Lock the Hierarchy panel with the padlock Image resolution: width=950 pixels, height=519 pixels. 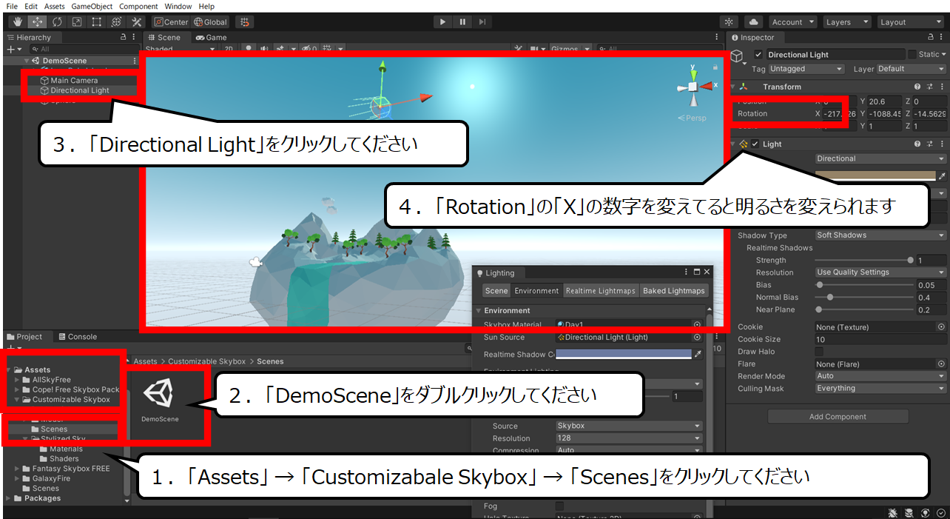point(124,37)
